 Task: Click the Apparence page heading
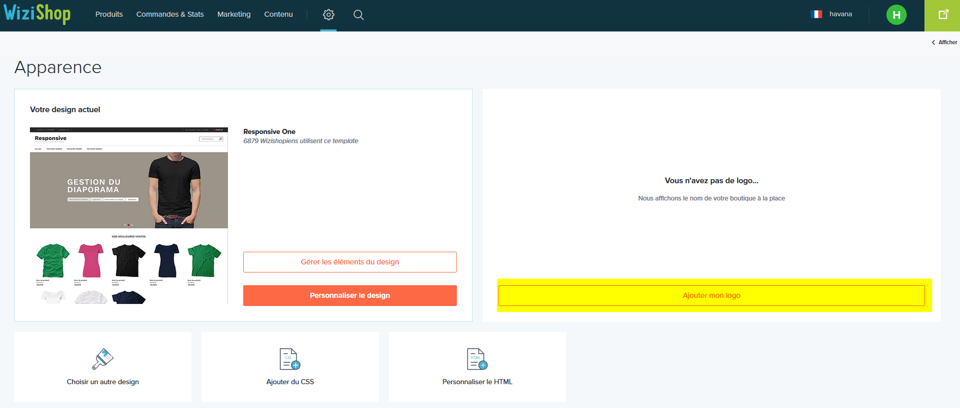tap(58, 67)
